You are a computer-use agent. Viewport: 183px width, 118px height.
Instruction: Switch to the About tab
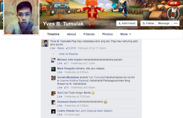71,34
